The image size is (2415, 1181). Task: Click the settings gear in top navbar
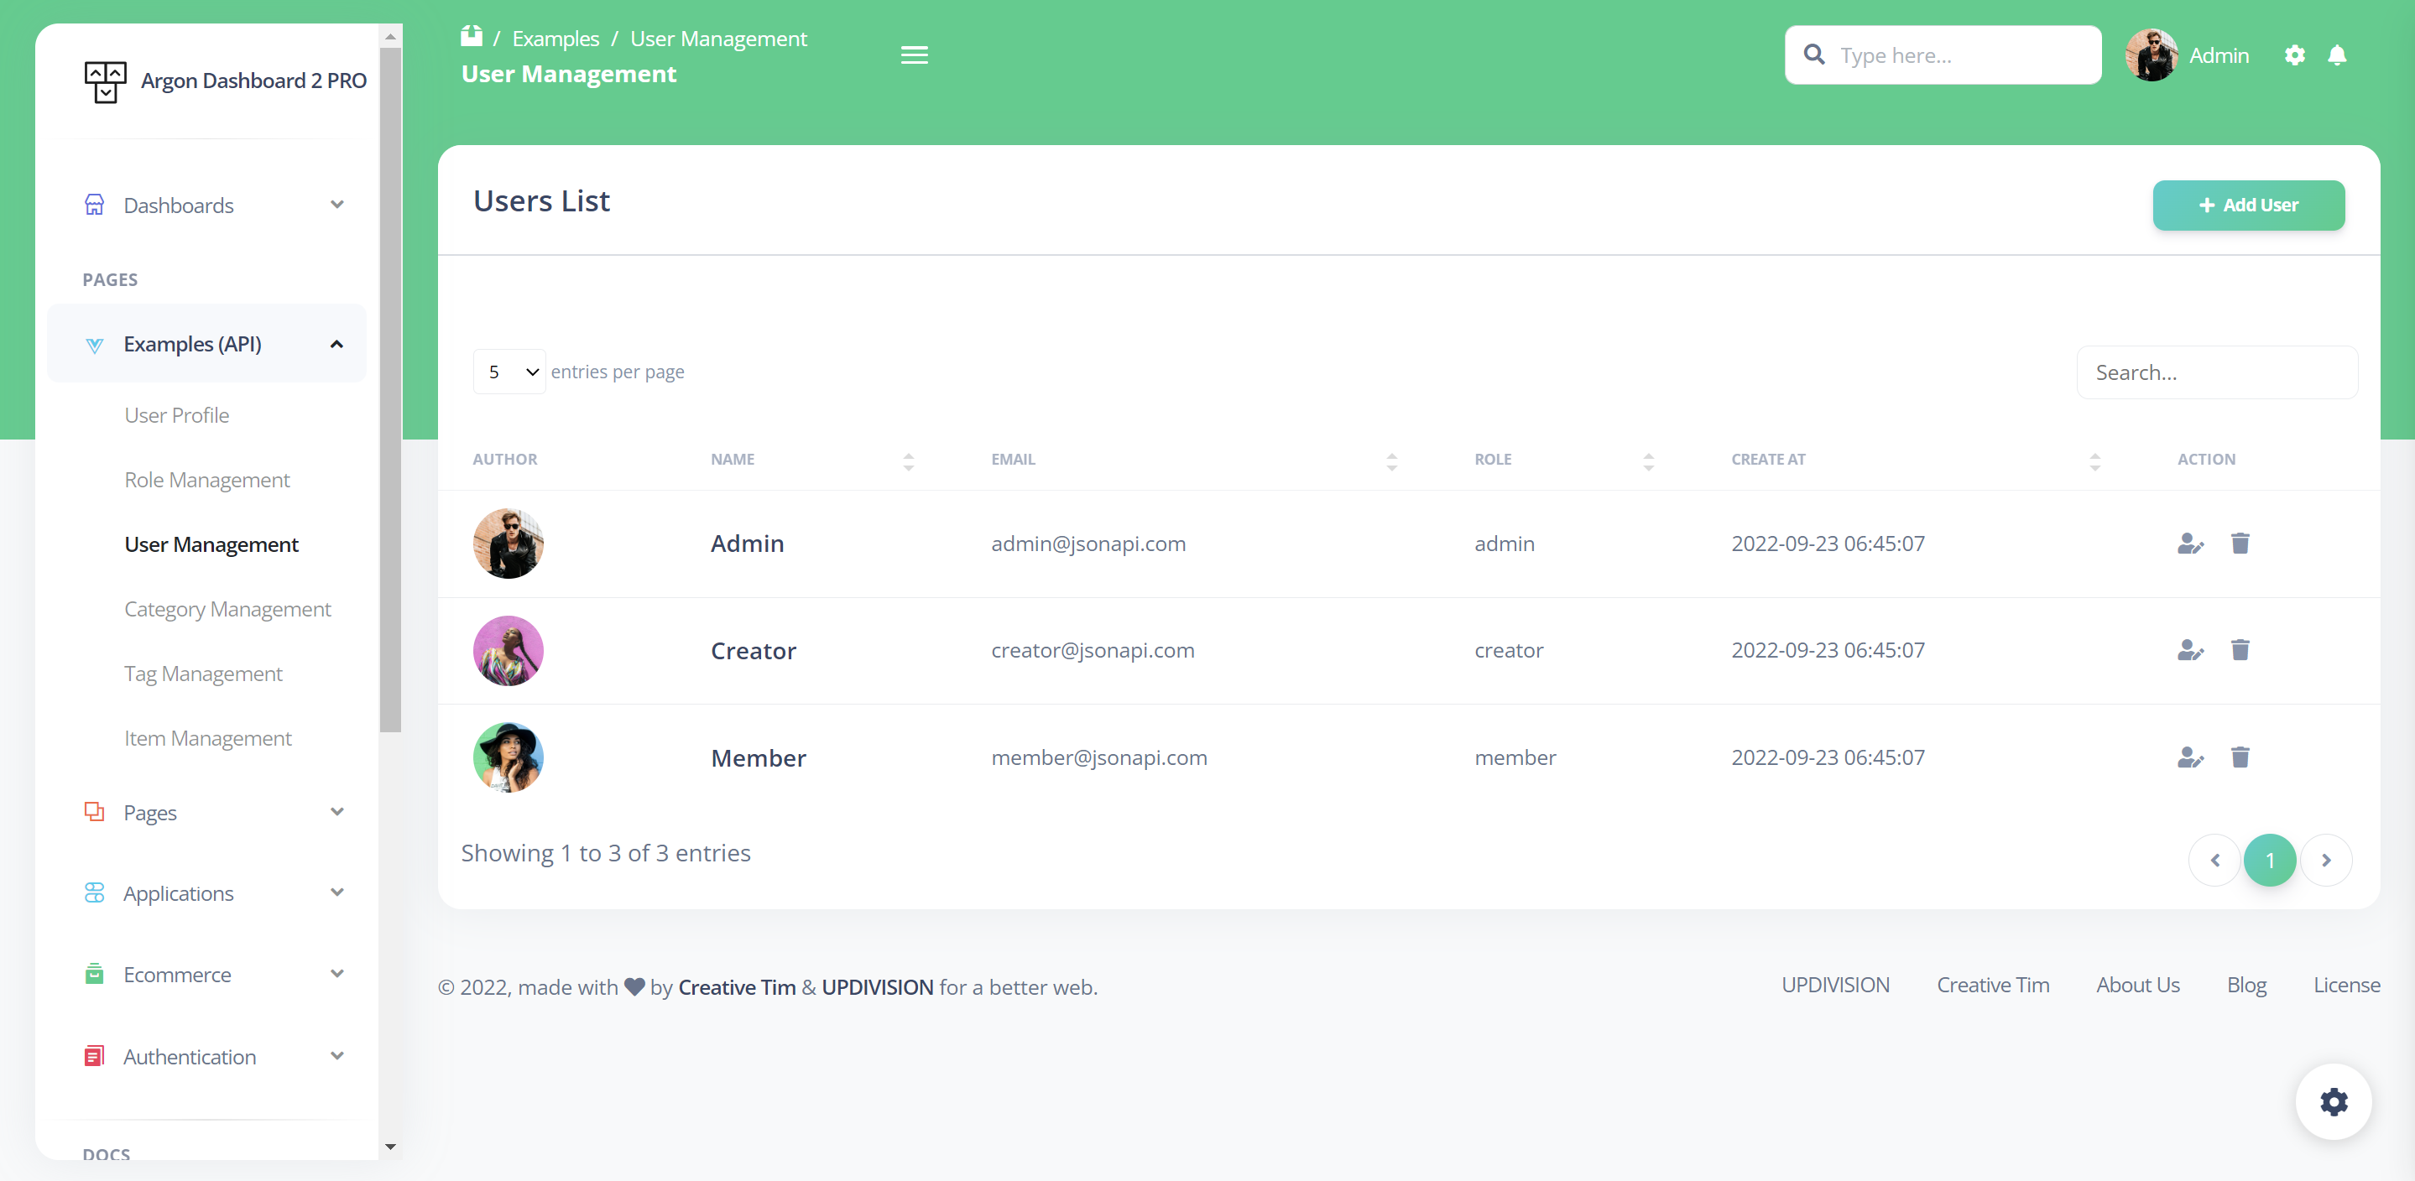pyautogui.click(x=2294, y=55)
